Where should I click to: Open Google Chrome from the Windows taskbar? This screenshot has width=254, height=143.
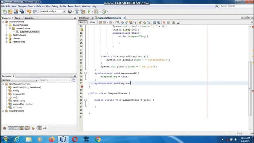pos(98,139)
